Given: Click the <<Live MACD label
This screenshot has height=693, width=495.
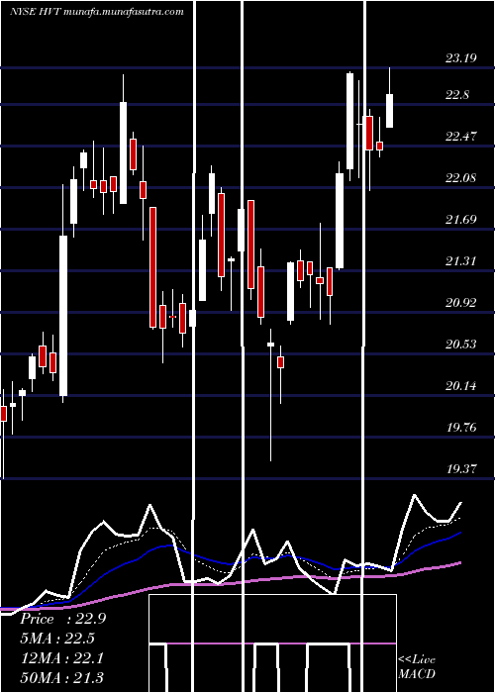Looking at the screenshot, I should tap(417, 666).
